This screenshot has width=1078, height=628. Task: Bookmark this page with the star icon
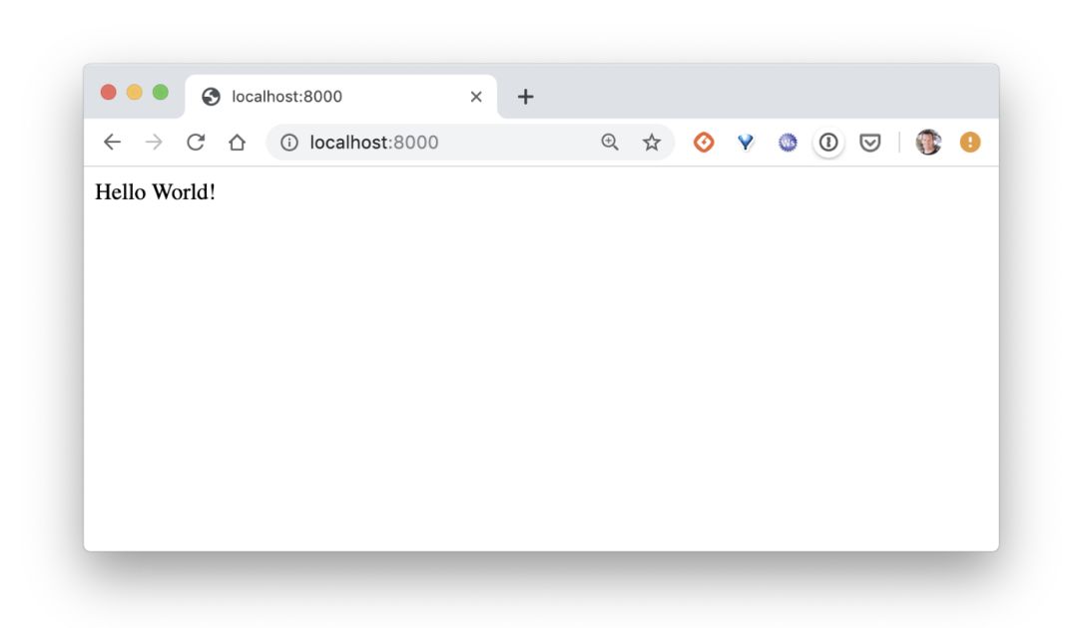651,143
